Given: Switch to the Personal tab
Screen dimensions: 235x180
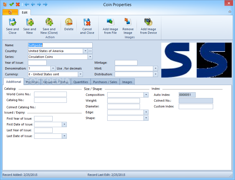Looking at the screenshot, I should coord(32,82).
